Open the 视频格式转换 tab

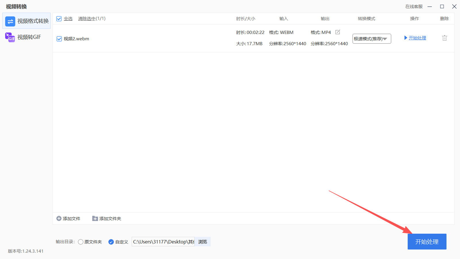[26, 21]
